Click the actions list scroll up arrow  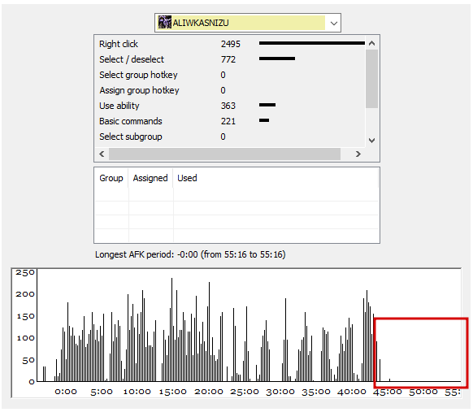coord(371,43)
